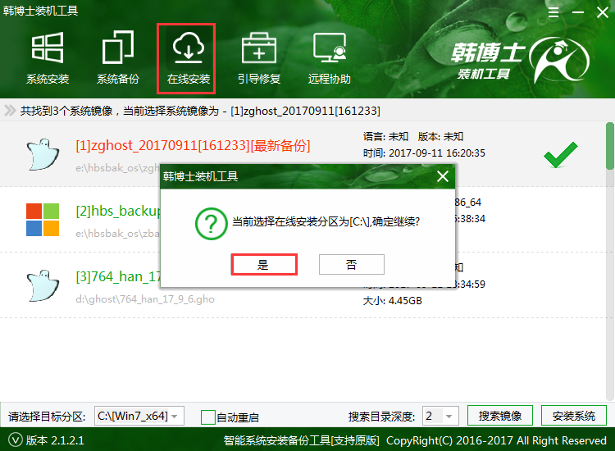
Task: Click the ghost icon of 764_han image
Action: click(42, 283)
